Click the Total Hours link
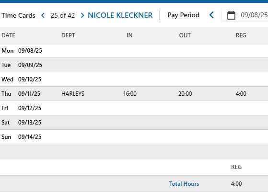The image size is (268, 192). tap(184, 184)
